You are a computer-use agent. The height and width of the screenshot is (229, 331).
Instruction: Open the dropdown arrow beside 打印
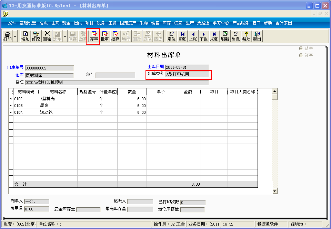(x=15, y=36)
